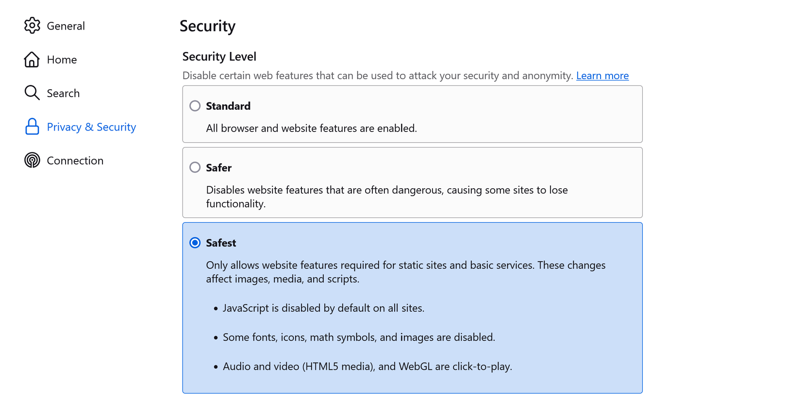Switch to the Search settings label
Screen dimensions: 801x397
[x=63, y=93]
